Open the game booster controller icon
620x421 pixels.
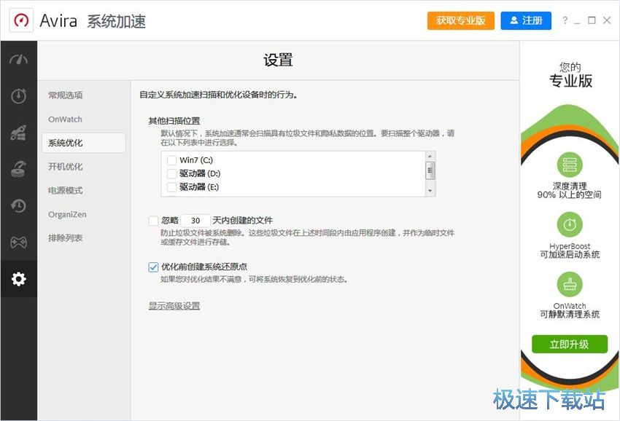point(18,242)
